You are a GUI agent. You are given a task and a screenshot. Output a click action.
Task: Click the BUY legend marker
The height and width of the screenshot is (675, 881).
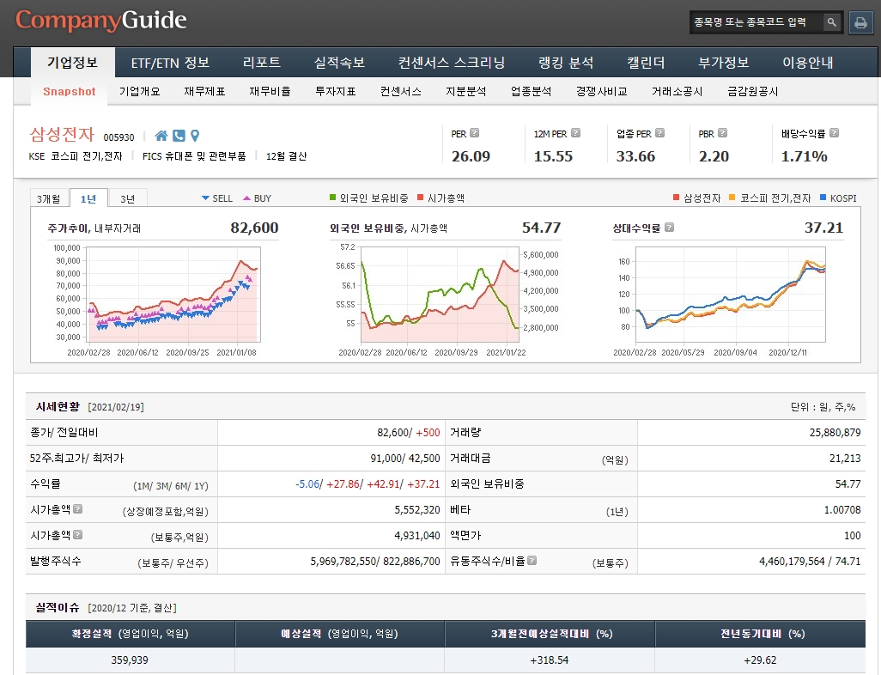pyautogui.click(x=246, y=198)
